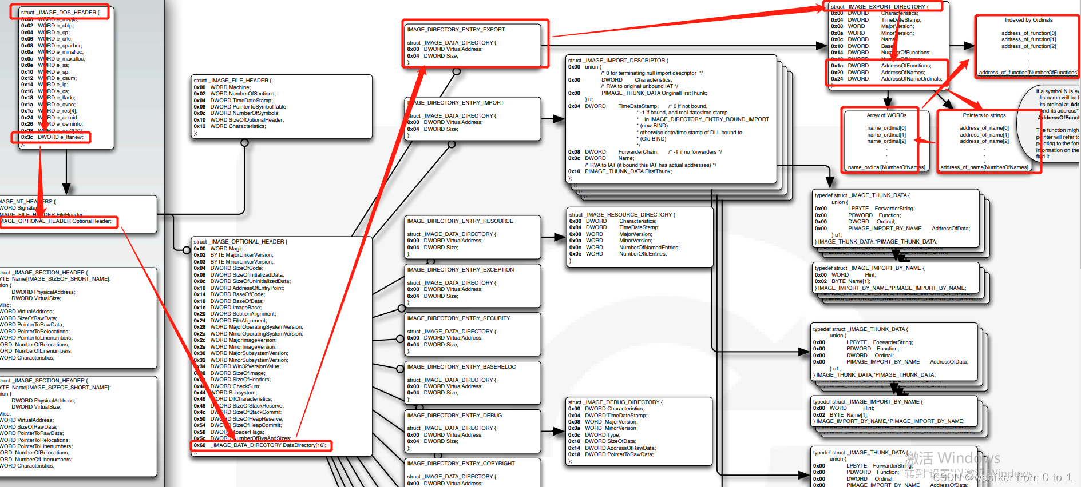Click the 'struct _IMAGE_OPTIONAL_HEADER {' heading
1081x487 pixels.
tap(241, 242)
